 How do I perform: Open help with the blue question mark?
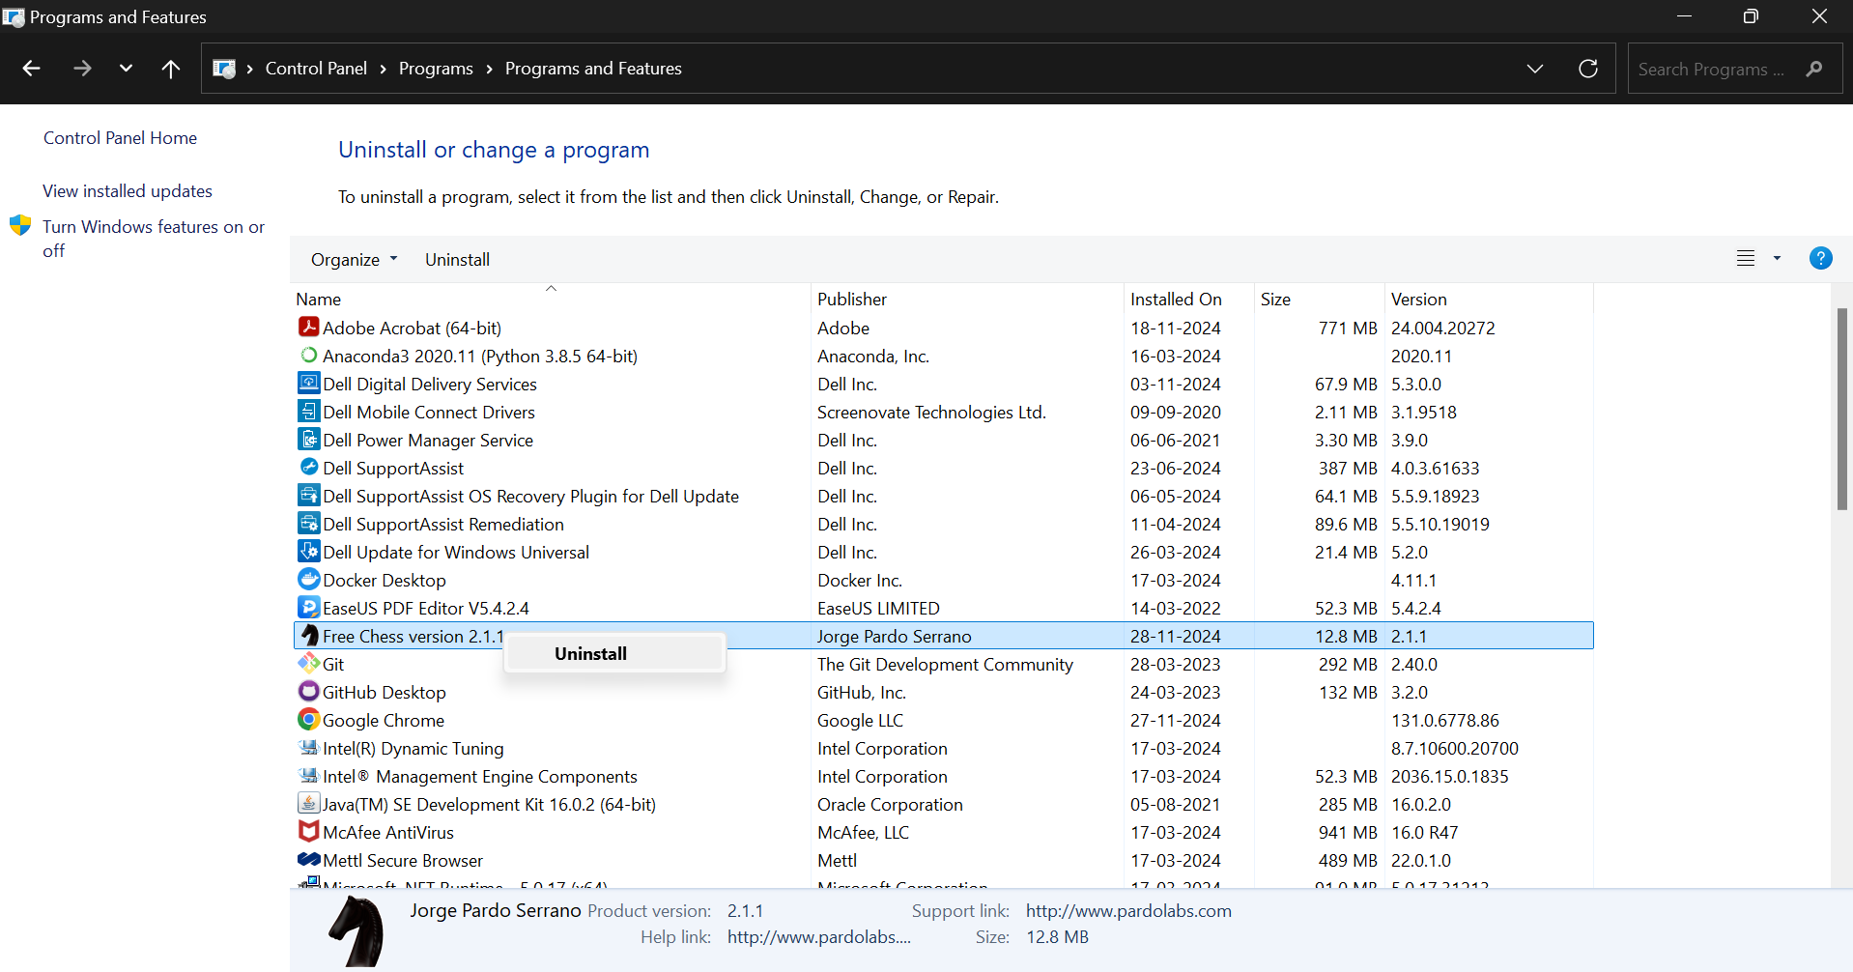[x=1820, y=259]
